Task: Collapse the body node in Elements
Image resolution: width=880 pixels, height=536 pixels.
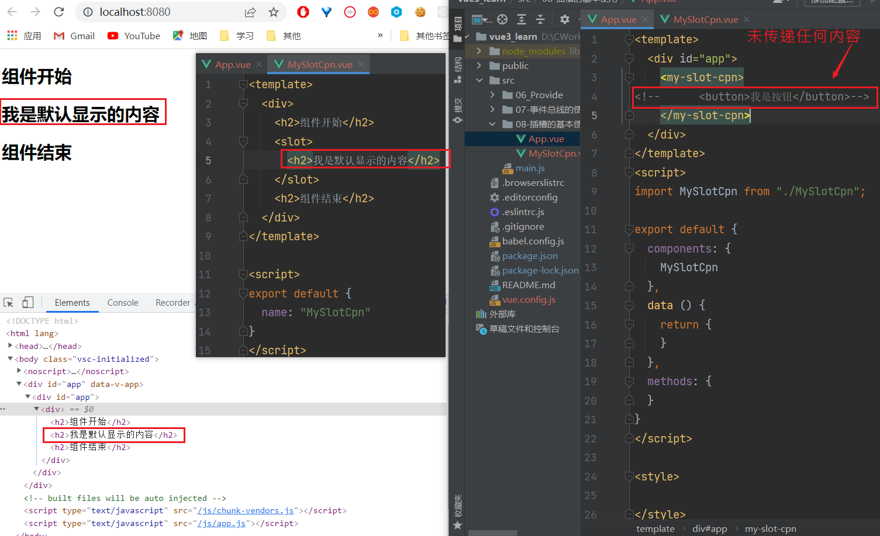Action: coord(11,358)
